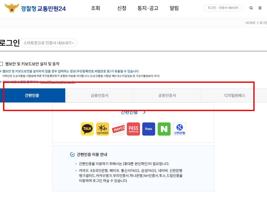Pick the 휴대폰 PASS authentication icon

coord(133,129)
